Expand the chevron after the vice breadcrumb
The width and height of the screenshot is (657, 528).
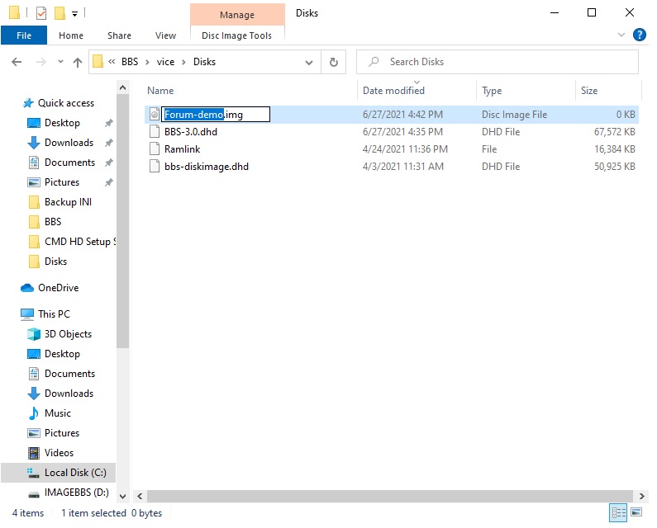(183, 63)
